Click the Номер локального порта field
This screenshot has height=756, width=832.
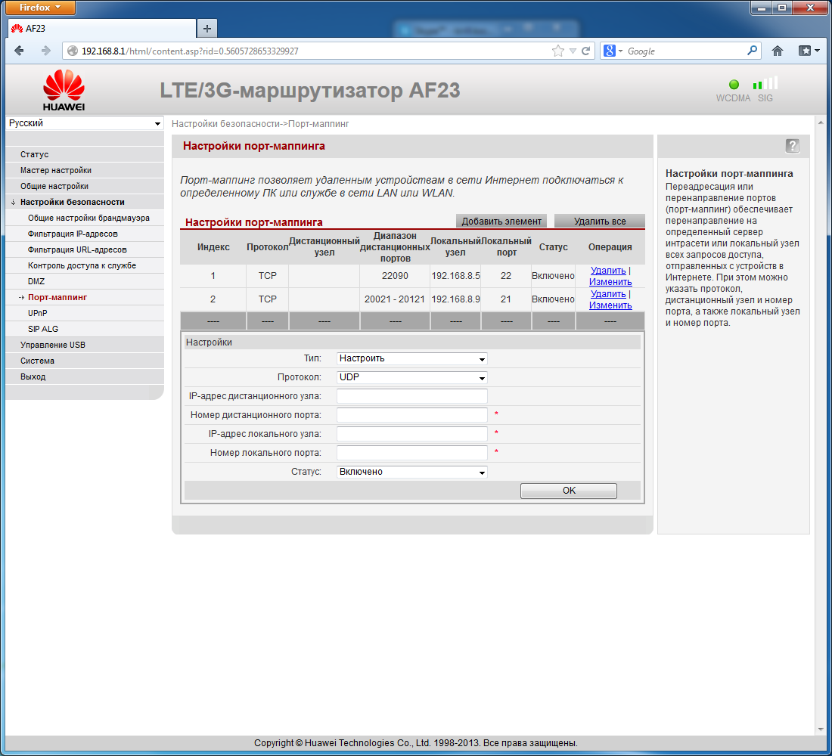pos(411,453)
